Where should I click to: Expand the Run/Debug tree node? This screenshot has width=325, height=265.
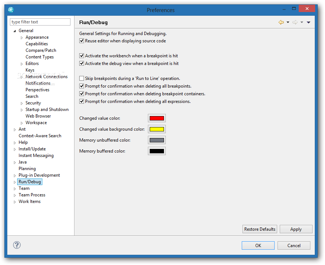click(15, 182)
